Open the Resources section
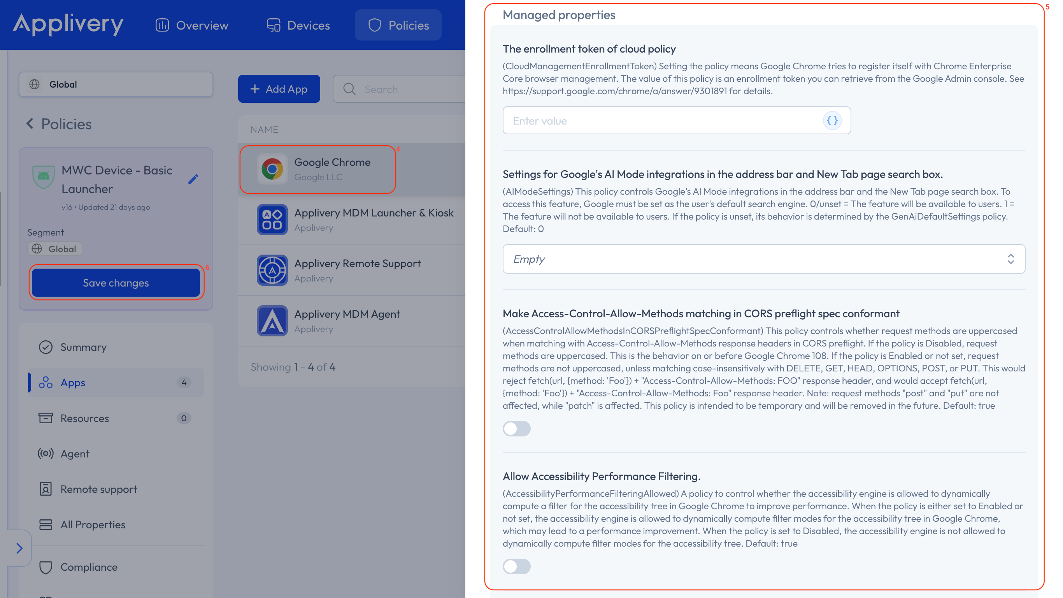This screenshot has height=598, width=1063. pos(116,418)
